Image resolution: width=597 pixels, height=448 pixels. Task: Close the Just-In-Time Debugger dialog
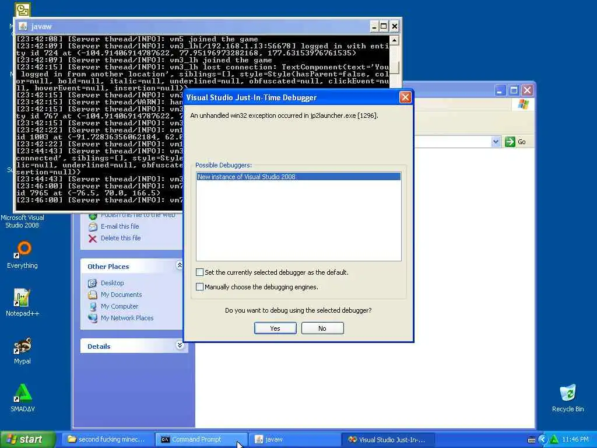[x=405, y=97]
